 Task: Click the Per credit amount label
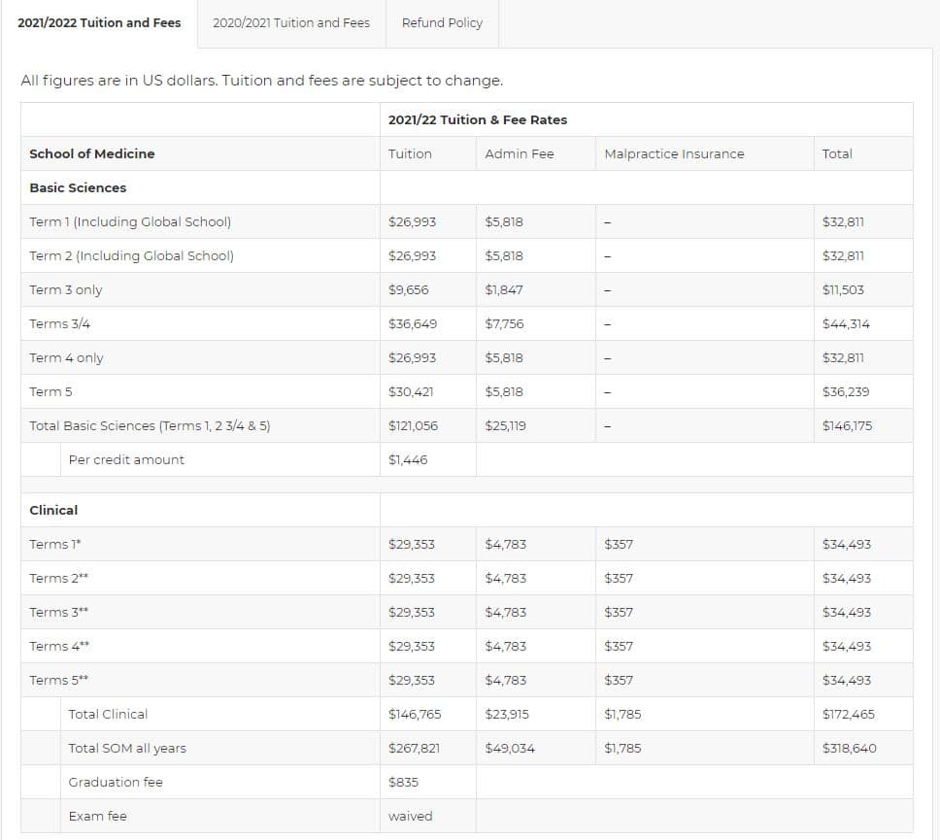click(126, 460)
